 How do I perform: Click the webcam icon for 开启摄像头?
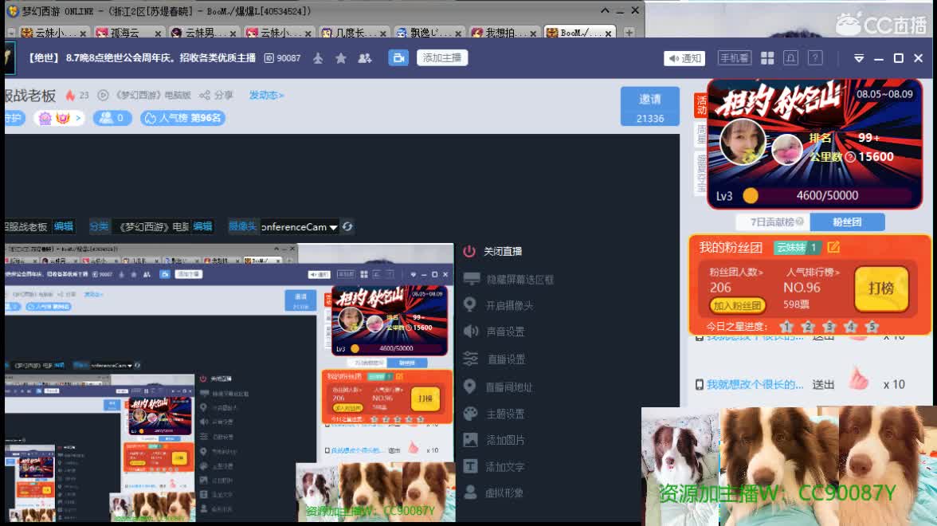click(470, 304)
